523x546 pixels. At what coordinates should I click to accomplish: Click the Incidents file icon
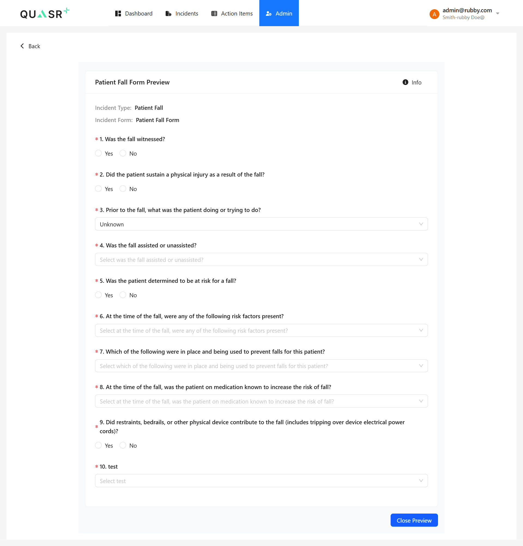(168, 13)
